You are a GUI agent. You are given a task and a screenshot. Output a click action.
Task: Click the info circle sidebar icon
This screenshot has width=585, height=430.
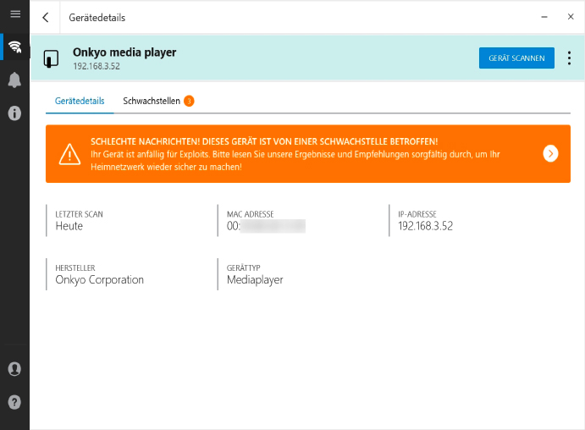[14, 113]
